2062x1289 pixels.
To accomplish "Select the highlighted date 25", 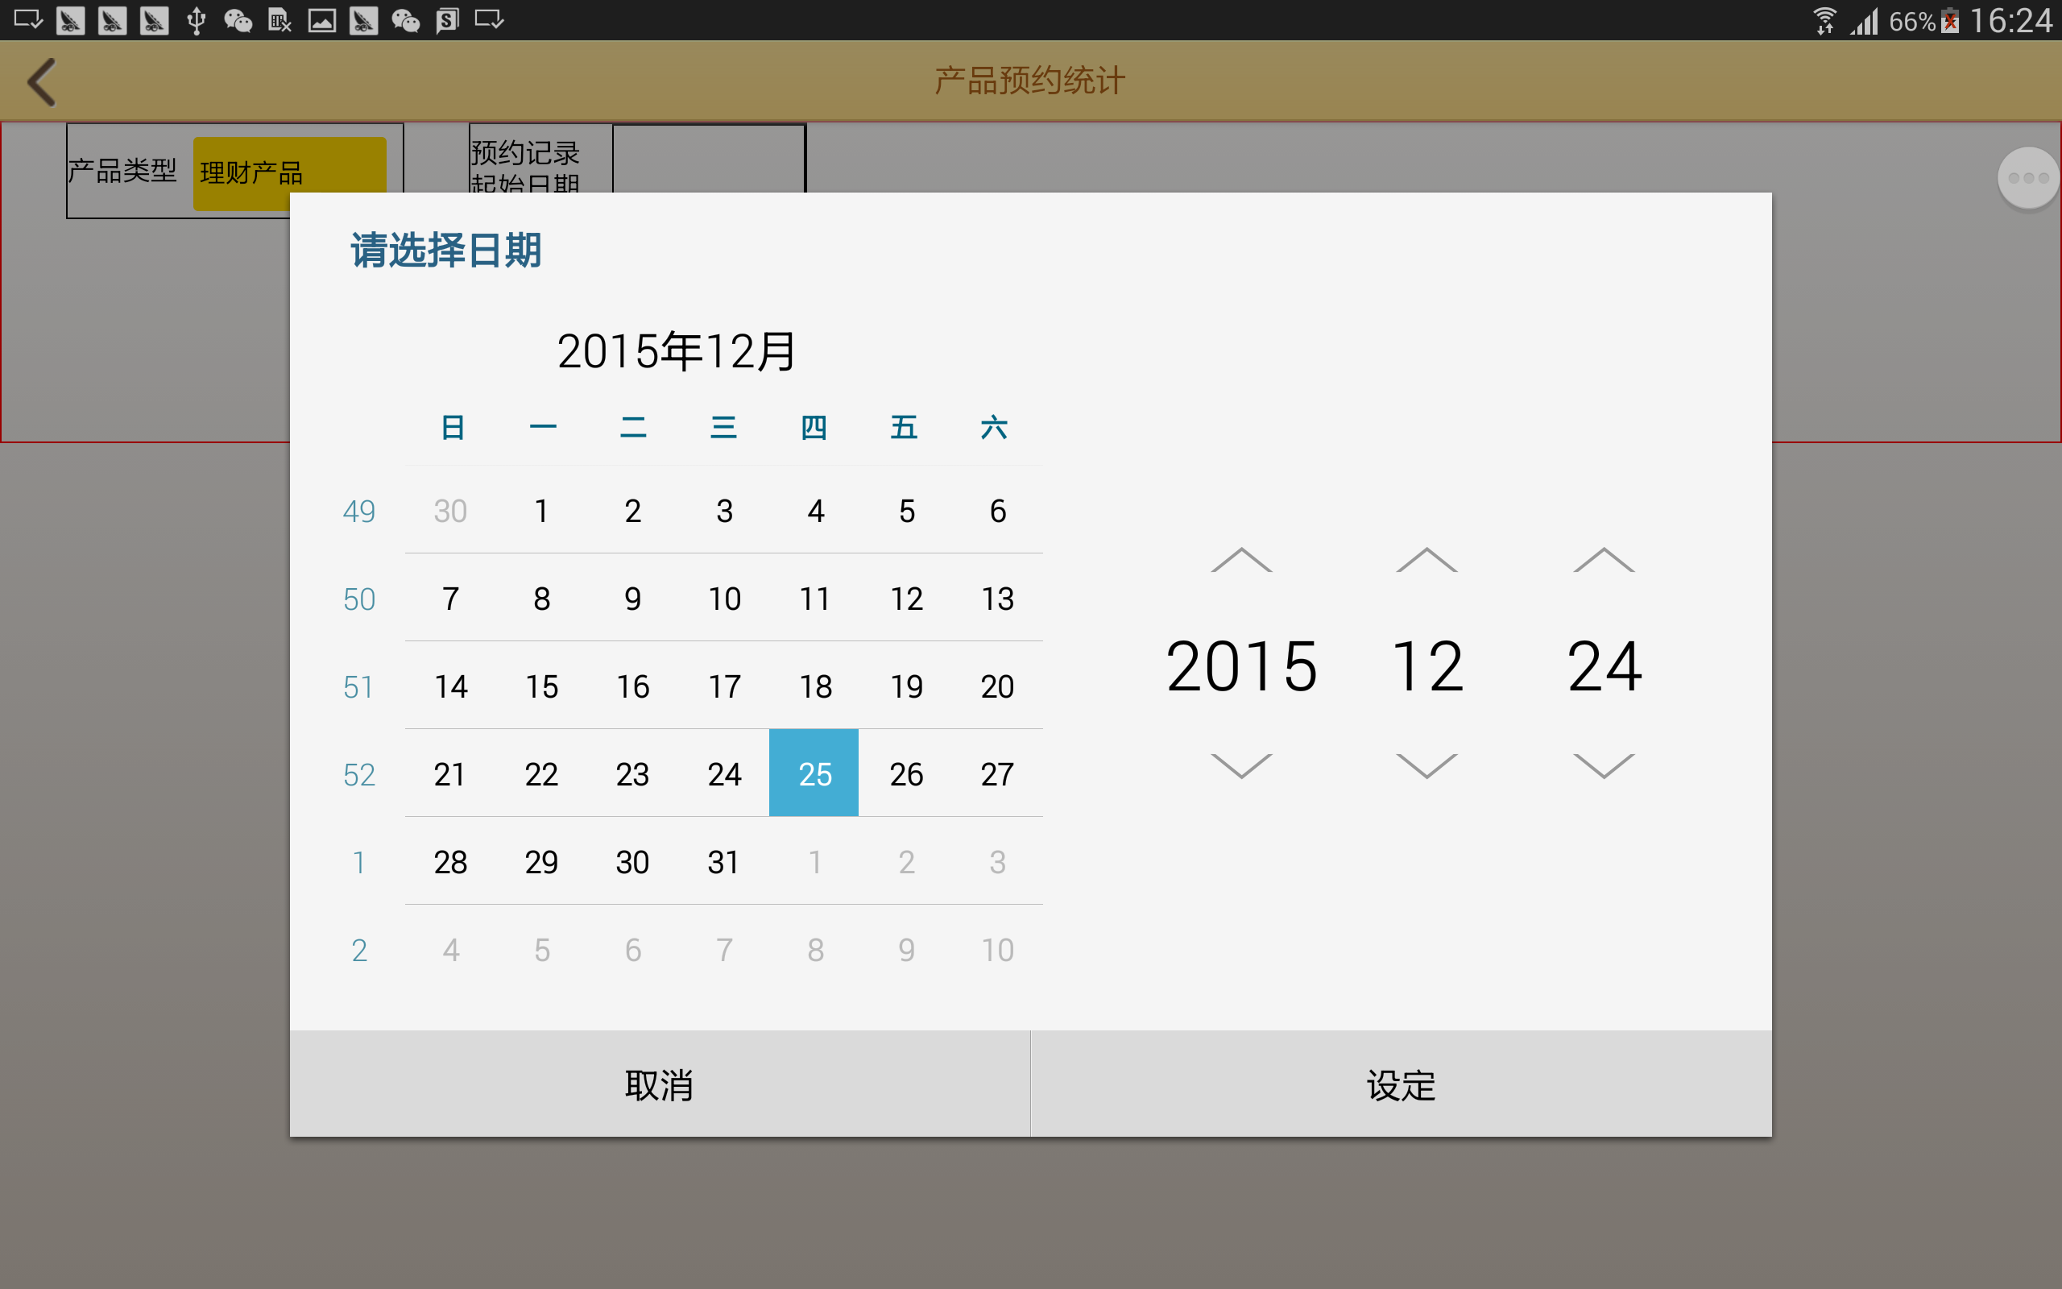I will click(x=814, y=773).
